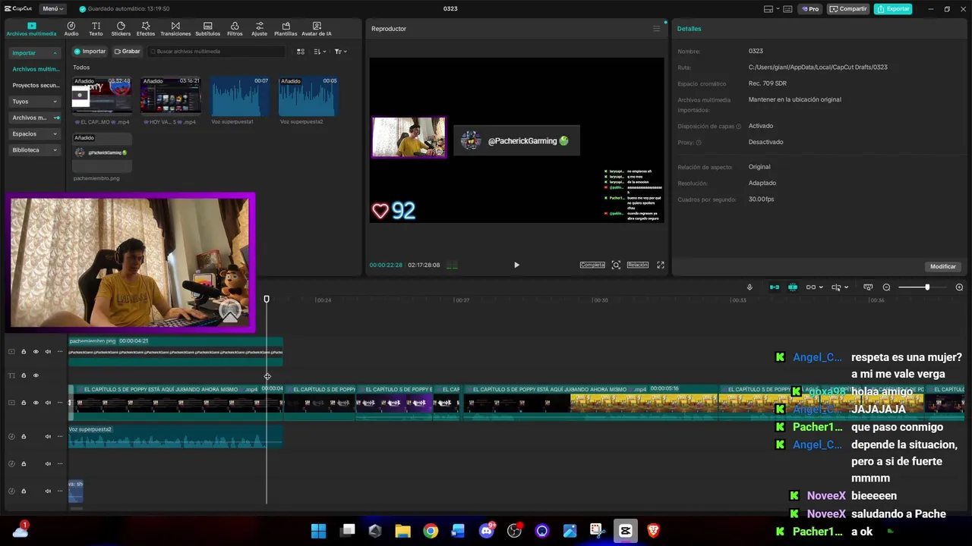
Task: Mute the main POPPY video track
Action: 48,403
